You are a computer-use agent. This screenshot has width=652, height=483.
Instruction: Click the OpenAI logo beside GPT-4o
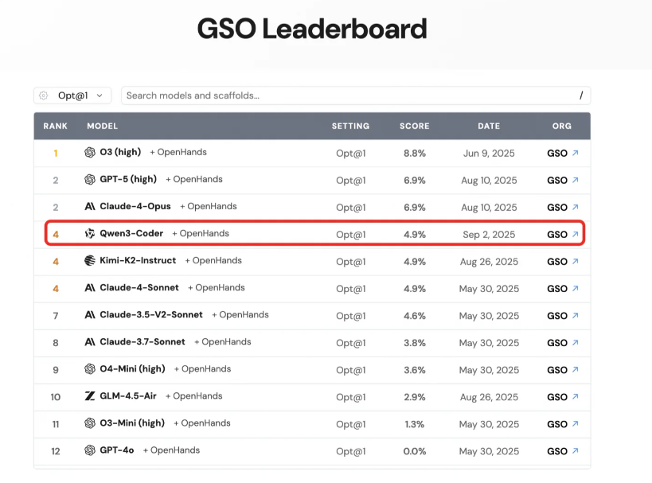90,450
